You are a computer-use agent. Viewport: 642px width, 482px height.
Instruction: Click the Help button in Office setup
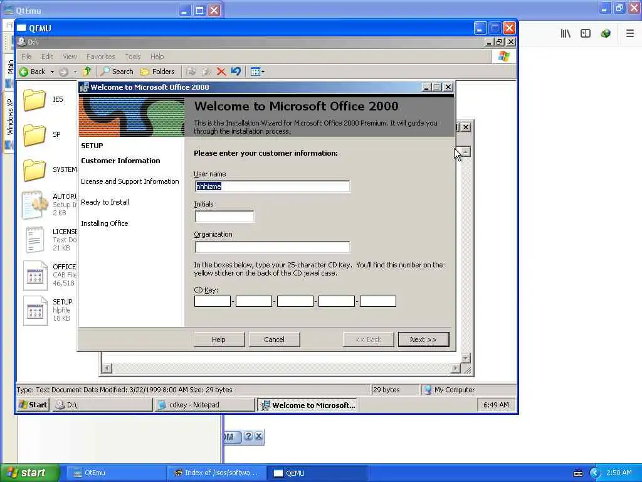click(219, 340)
